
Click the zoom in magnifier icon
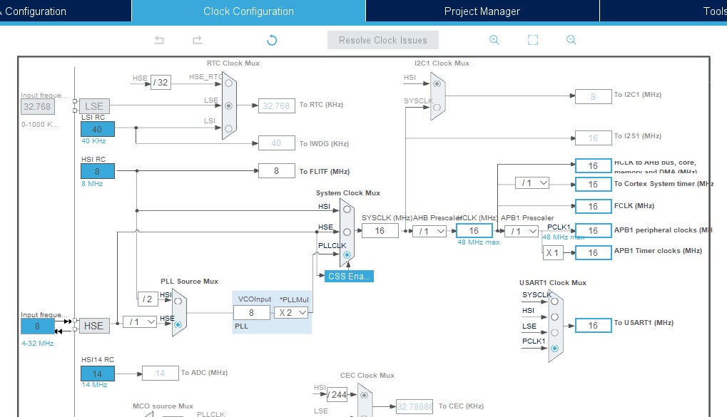(494, 41)
